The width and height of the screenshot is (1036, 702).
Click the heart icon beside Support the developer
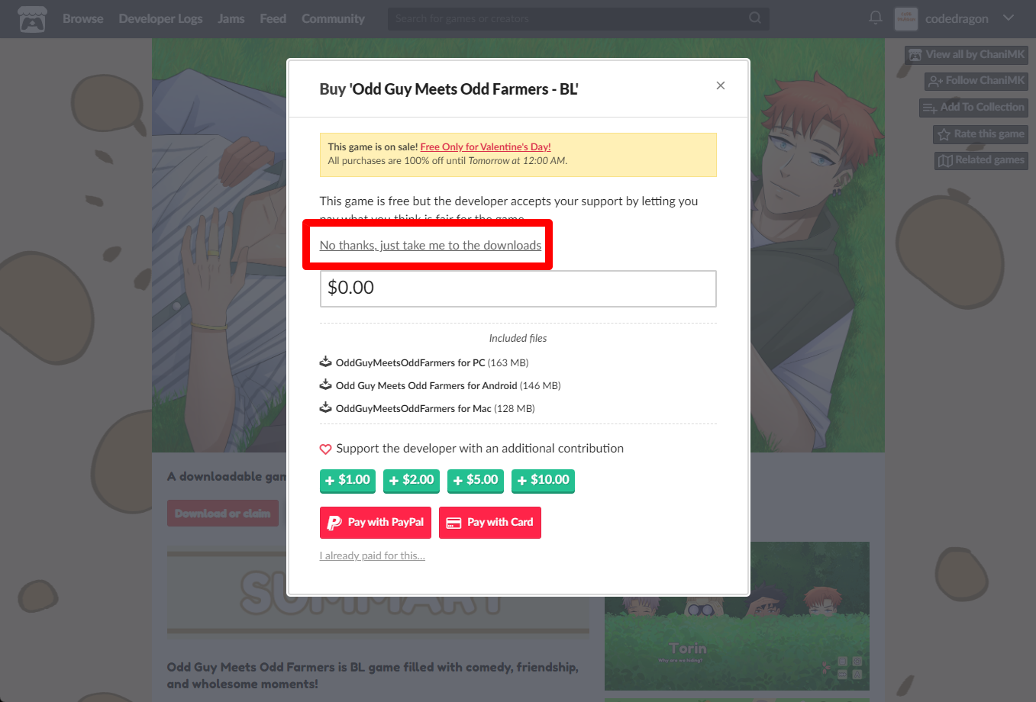pyautogui.click(x=326, y=449)
